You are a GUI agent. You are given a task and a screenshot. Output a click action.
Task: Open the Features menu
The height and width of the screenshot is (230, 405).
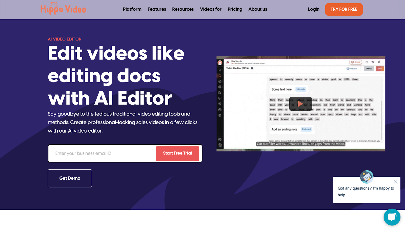point(157,9)
